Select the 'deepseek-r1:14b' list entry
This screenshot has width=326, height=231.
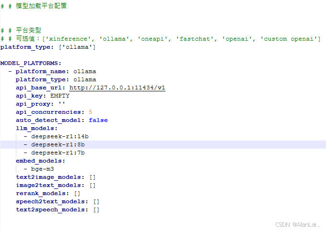[x=60, y=136]
